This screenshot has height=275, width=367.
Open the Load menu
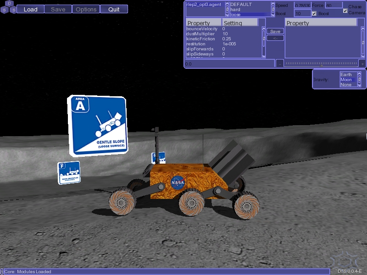click(30, 9)
